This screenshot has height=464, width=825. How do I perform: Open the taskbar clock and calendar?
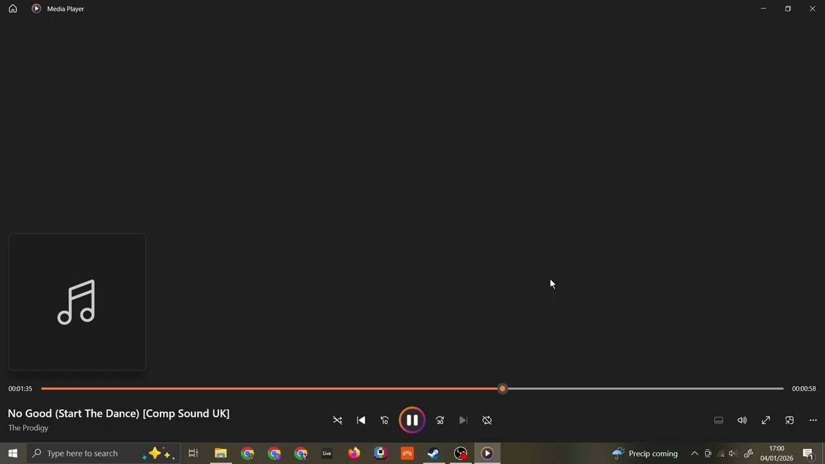pos(777,453)
